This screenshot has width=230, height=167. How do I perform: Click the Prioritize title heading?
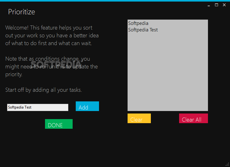[21, 12]
